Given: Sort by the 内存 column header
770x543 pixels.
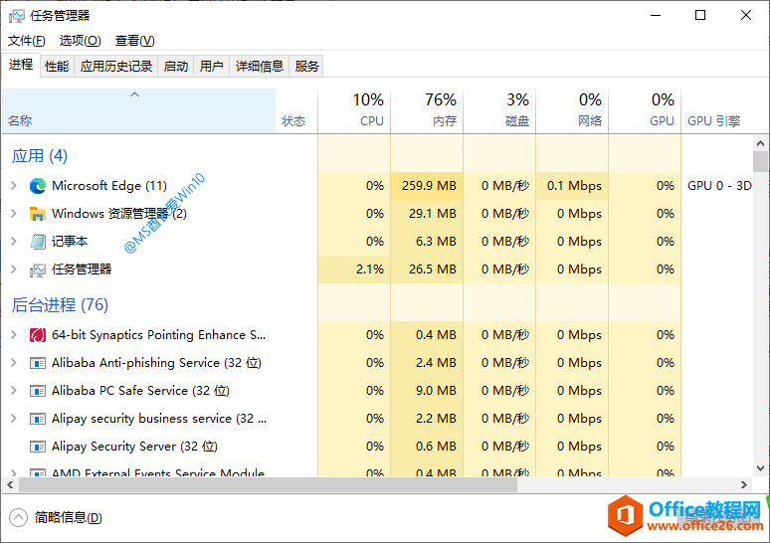Looking at the screenshot, I should pos(427,111).
